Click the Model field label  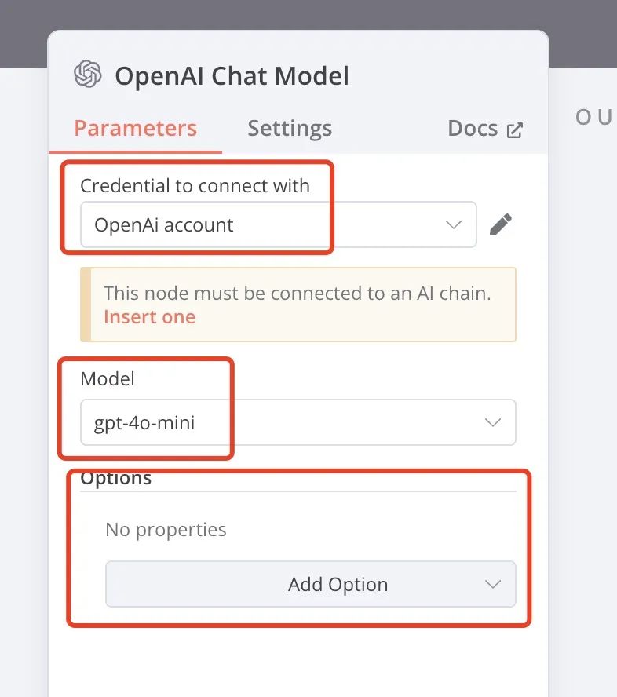point(108,379)
